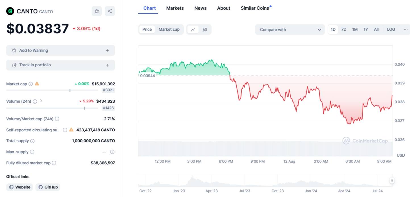
Task: Click the #3021 market cap rank badge
Action: (x=109, y=90)
